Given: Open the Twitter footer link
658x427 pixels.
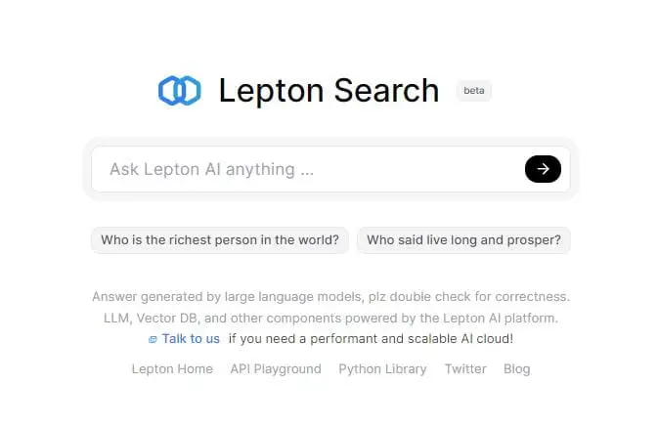Looking at the screenshot, I should point(465,368).
